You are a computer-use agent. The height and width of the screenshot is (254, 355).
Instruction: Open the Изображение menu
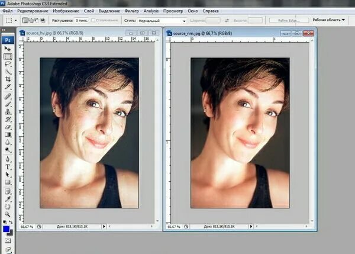pos(66,11)
